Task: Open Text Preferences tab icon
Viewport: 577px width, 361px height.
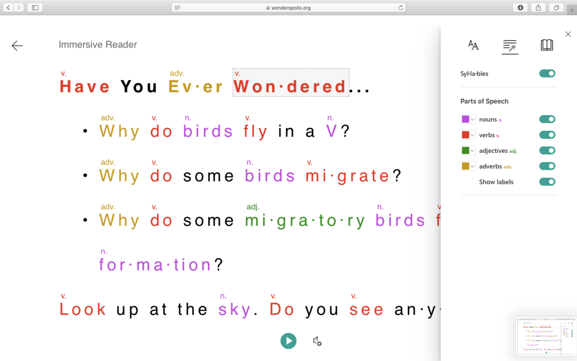Action: point(473,46)
